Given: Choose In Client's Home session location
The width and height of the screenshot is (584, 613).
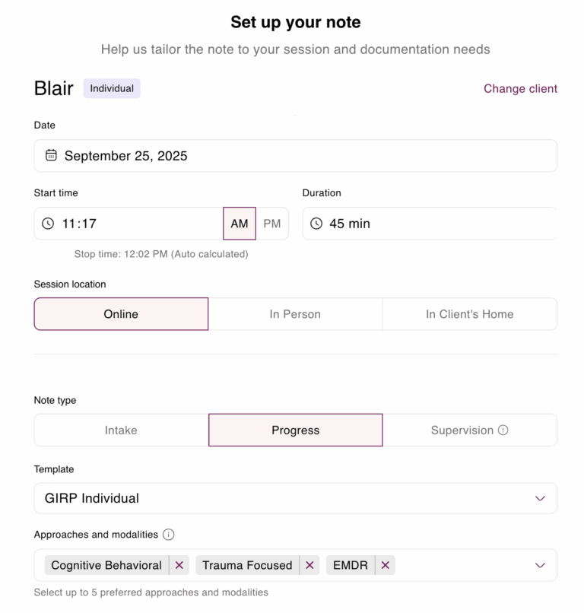Looking at the screenshot, I should (x=469, y=313).
